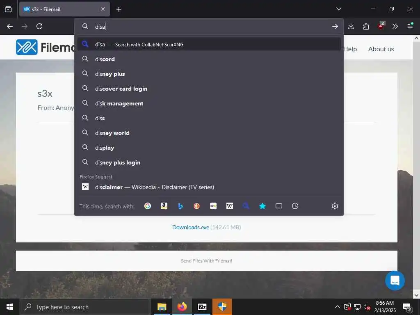Select the 'disney plus' suggestion
Viewport: 420px width, 315px height.
(209, 74)
